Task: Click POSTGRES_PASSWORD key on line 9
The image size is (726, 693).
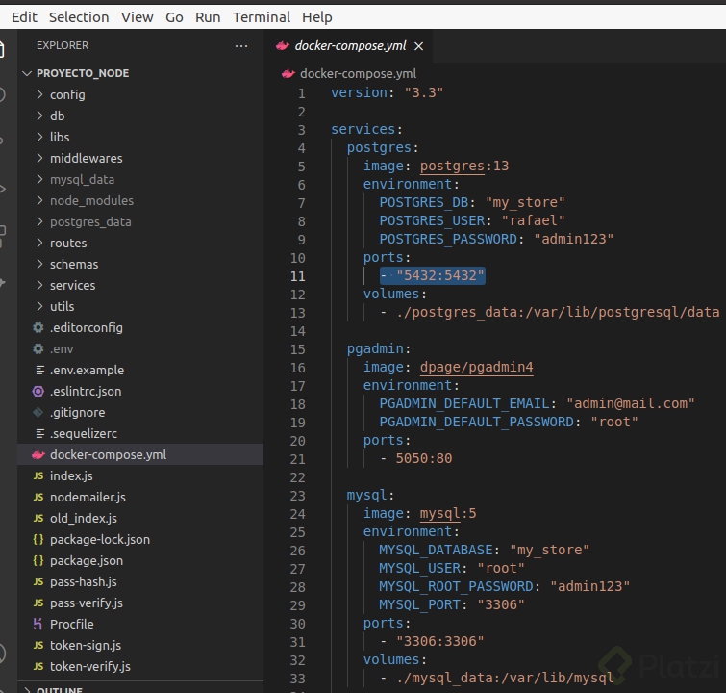Action: coord(448,240)
